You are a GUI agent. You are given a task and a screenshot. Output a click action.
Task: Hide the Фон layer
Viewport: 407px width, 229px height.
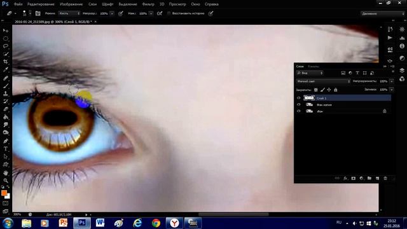(298, 111)
